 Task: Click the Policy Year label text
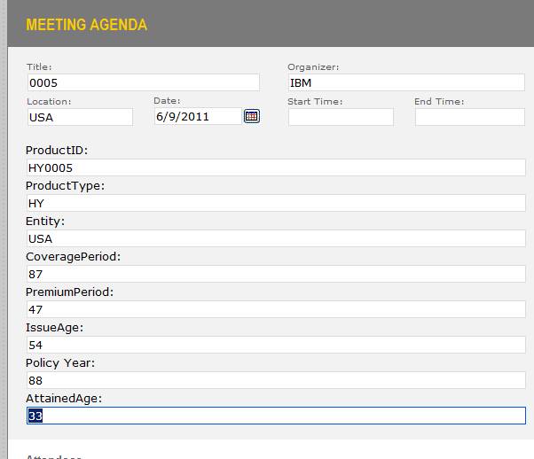click(60, 363)
